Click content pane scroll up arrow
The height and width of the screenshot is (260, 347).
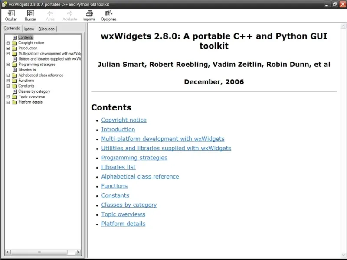(343, 26)
